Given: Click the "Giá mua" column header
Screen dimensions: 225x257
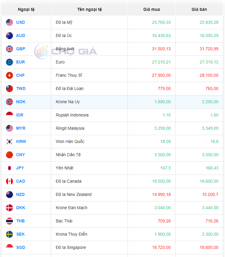Looking at the screenshot, I should coord(152,9).
